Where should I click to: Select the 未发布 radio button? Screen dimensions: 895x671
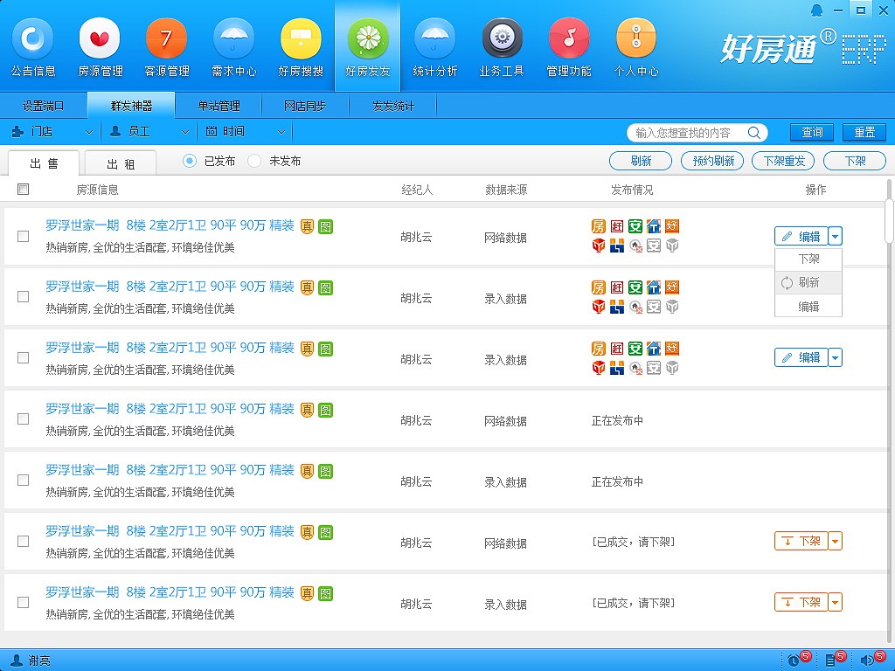coord(254,162)
